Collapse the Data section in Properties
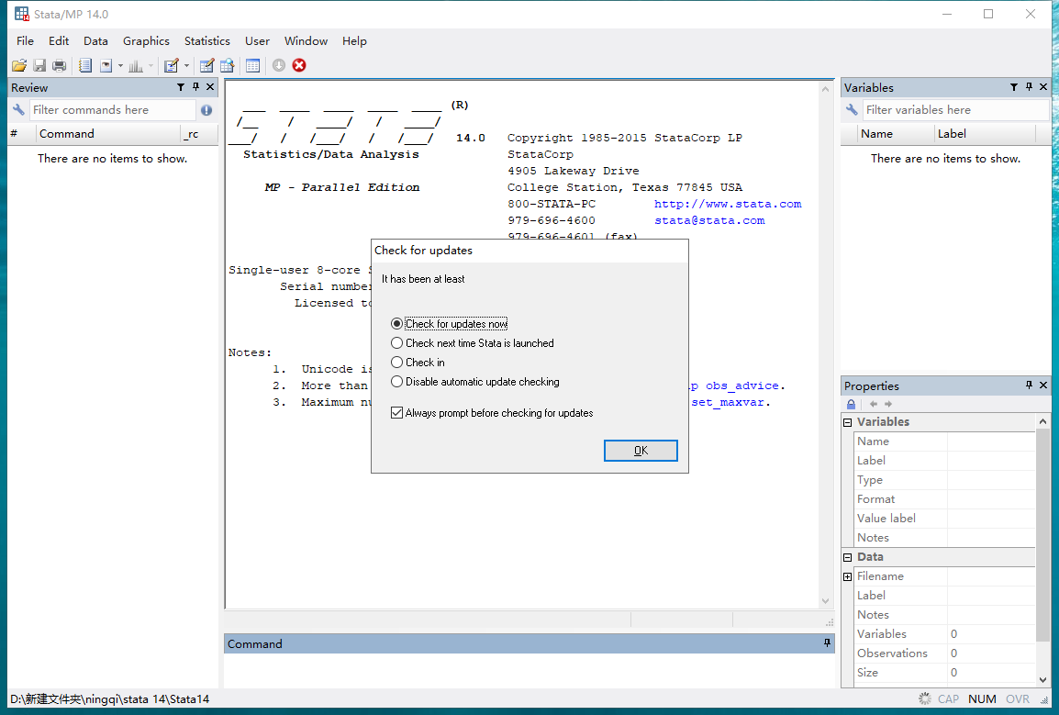Viewport: 1059px width, 715px height. tap(848, 557)
